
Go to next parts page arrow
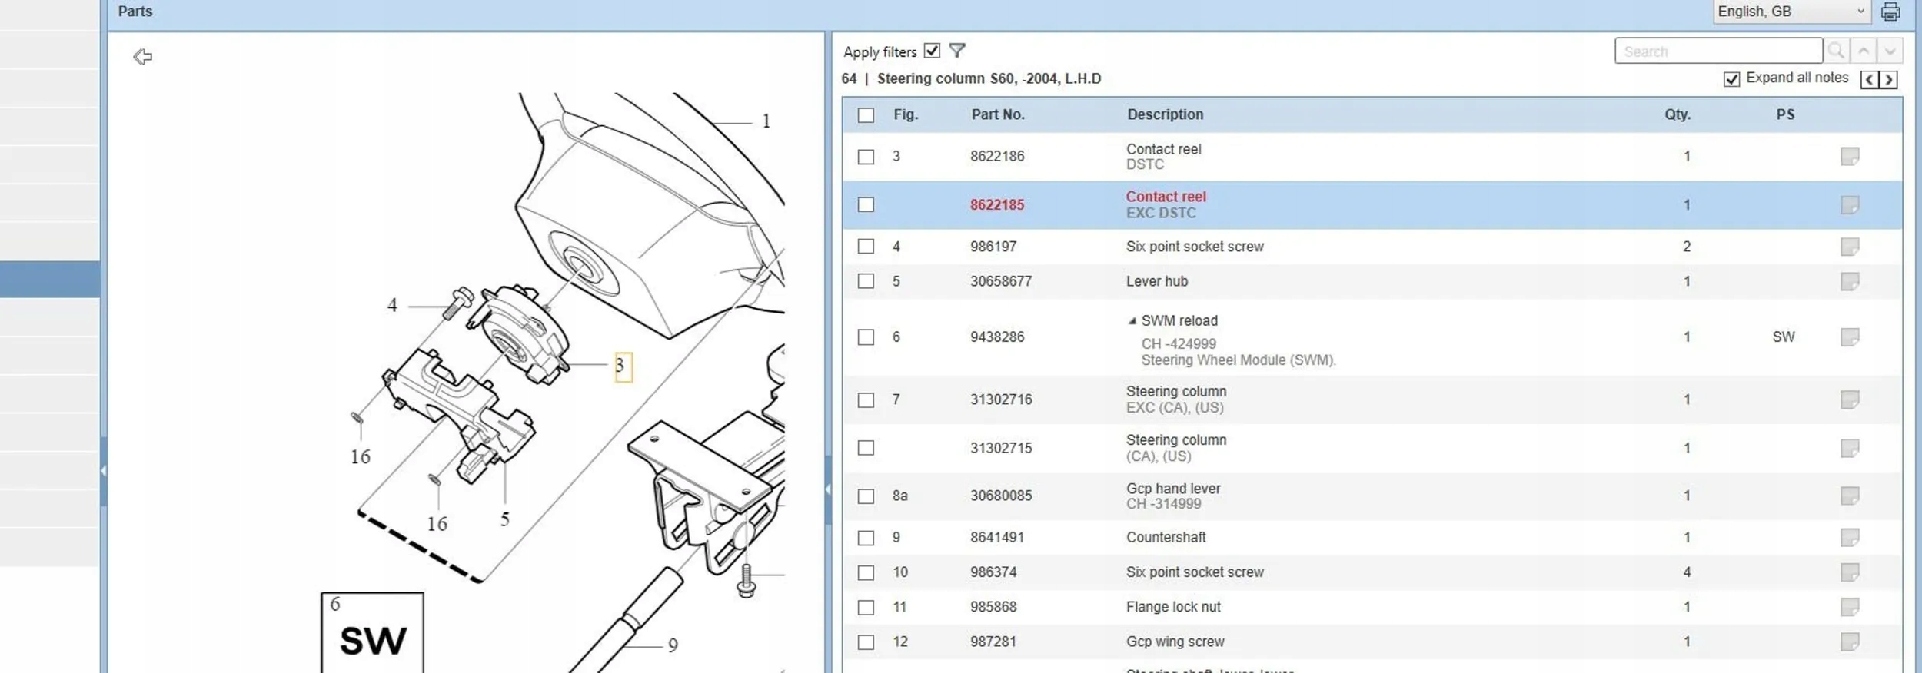click(1888, 80)
